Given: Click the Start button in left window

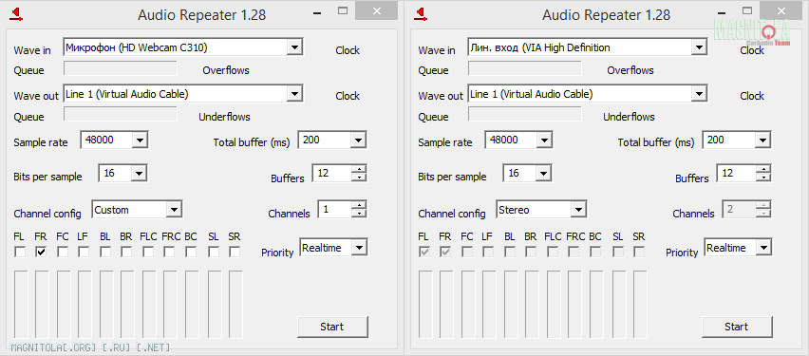Looking at the screenshot, I should (x=332, y=327).
